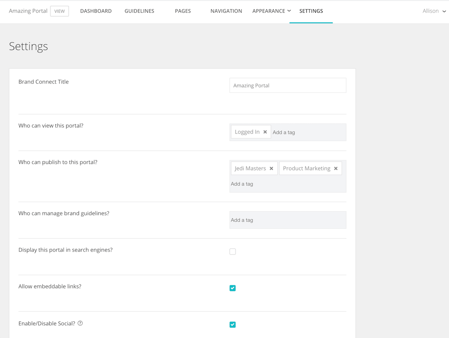This screenshot has width=449, height=338.
Task: Expand the APPEARANCE menu
Action: click(271, 11)
